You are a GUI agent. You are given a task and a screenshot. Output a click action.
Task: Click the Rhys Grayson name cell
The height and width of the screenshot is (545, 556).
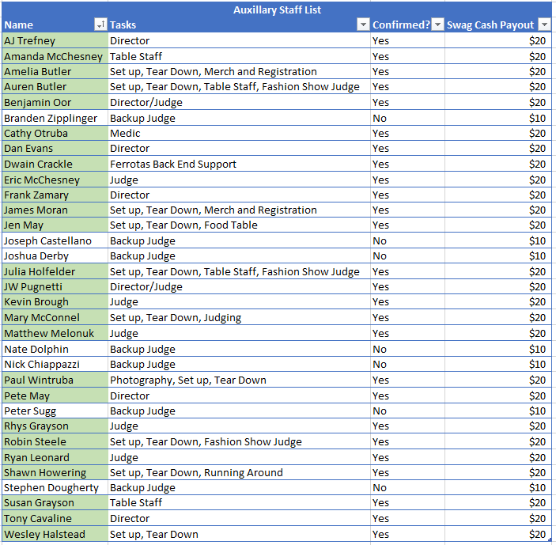55,426
